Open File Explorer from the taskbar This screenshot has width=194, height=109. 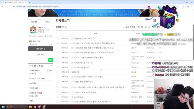(30, 107)
